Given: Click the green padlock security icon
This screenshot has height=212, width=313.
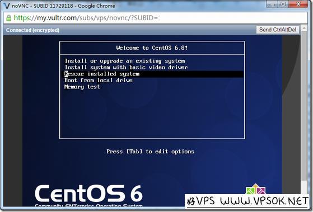Looking at the screenshot, I should pos(9,18).
